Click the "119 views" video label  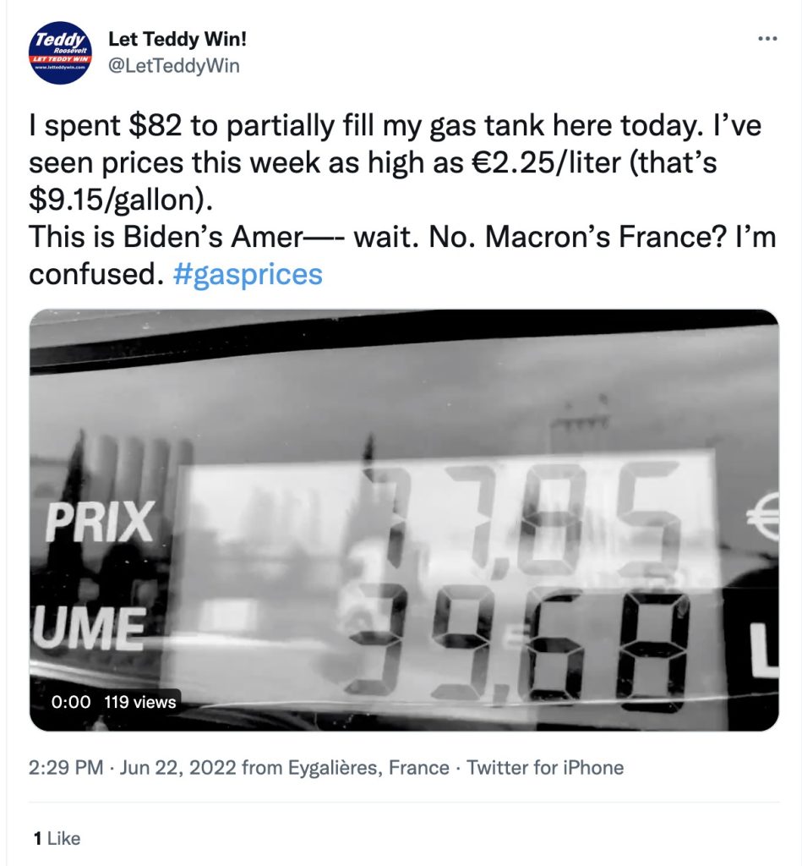(x=140, y=702)
